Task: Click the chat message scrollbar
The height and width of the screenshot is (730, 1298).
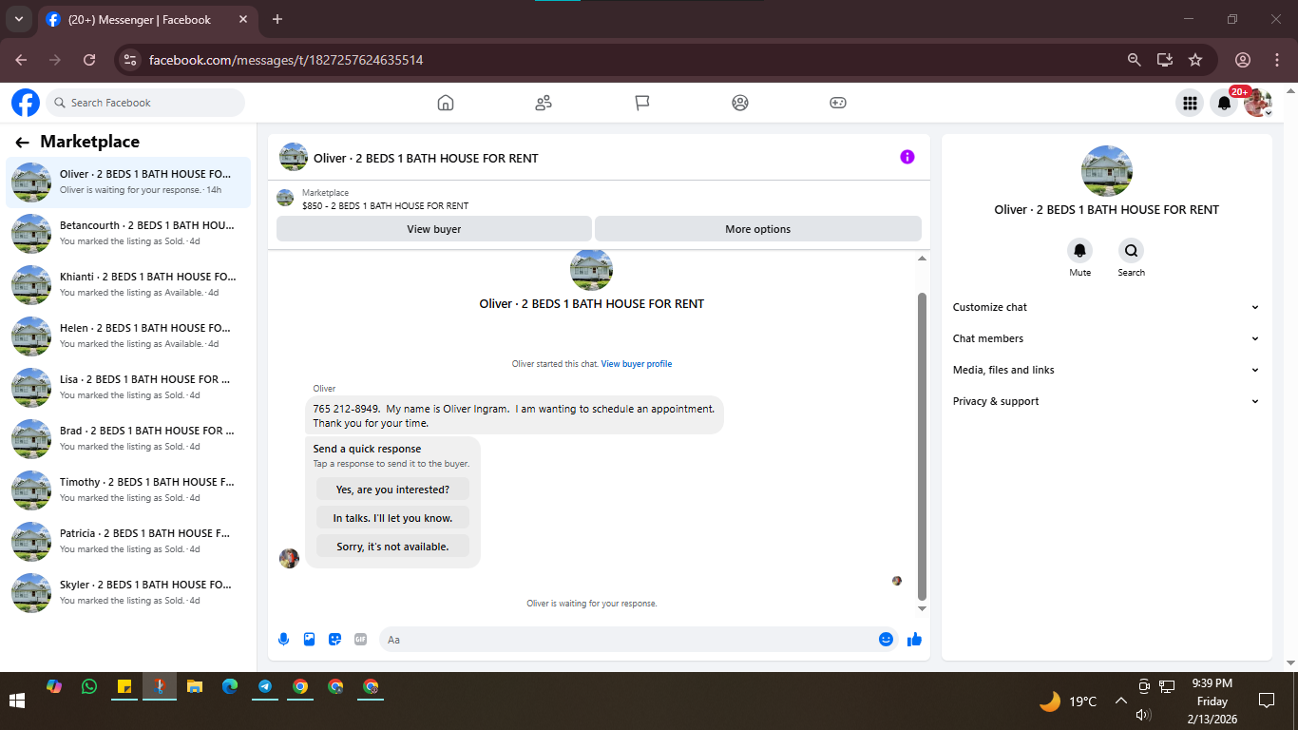Action: click(922, 447)
